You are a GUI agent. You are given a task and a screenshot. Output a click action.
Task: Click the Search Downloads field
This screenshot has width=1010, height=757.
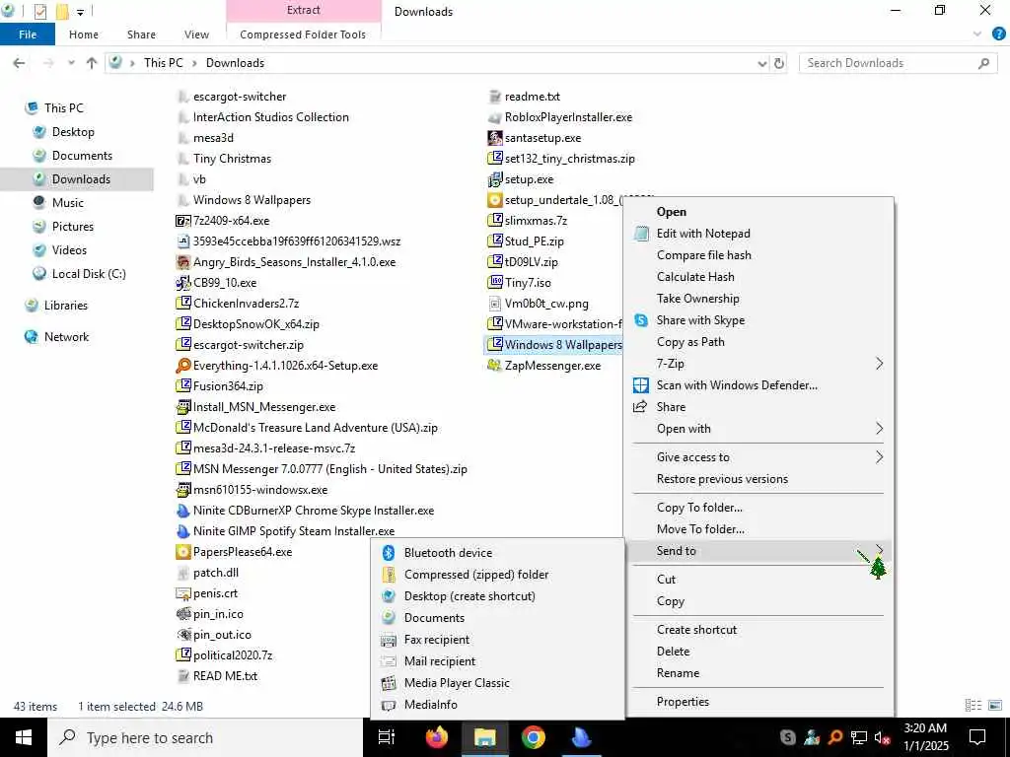coord(898,63)
